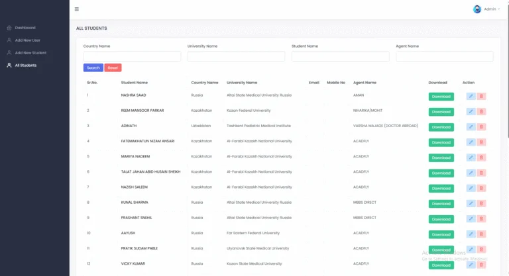509x276 pixels.
Task: Click edit pencil icon for NASHRA SAAD
Action: (471, 97)
